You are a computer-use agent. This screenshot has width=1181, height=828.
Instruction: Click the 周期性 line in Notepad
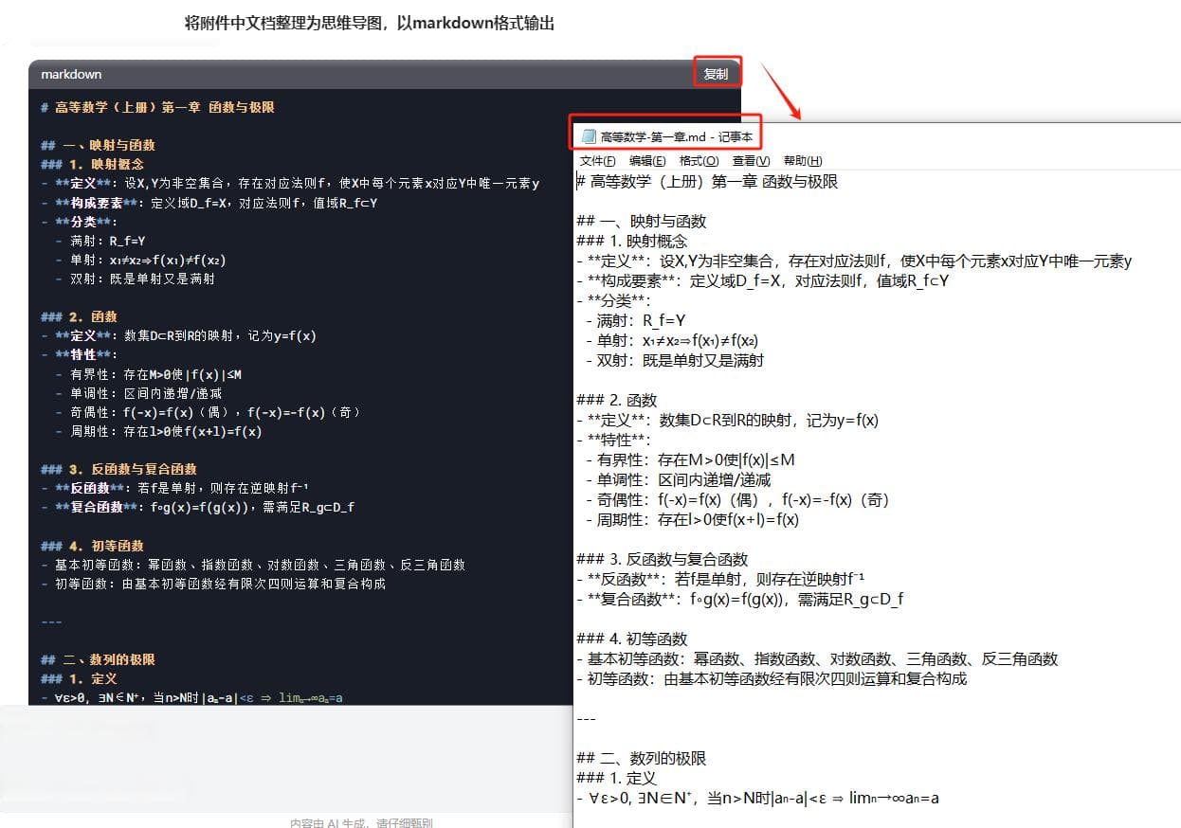pos(692,520)
